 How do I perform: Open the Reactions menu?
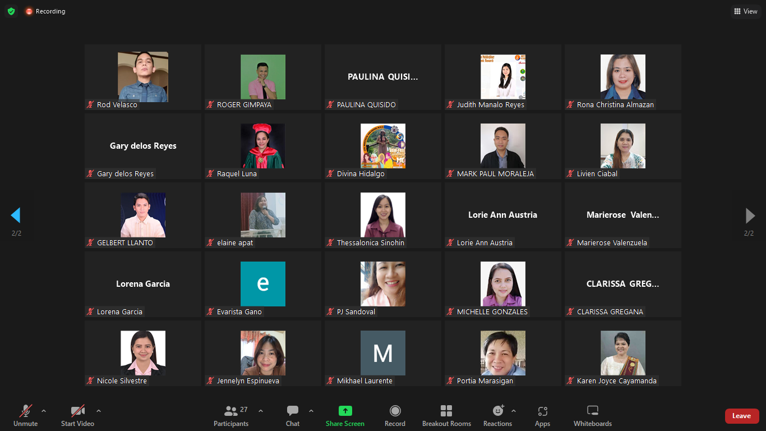pyautogui.click(x=497, y=416)
